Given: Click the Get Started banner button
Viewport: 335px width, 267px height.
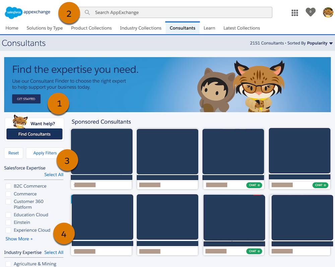Looking at the screenshot, I should (26, 99).
